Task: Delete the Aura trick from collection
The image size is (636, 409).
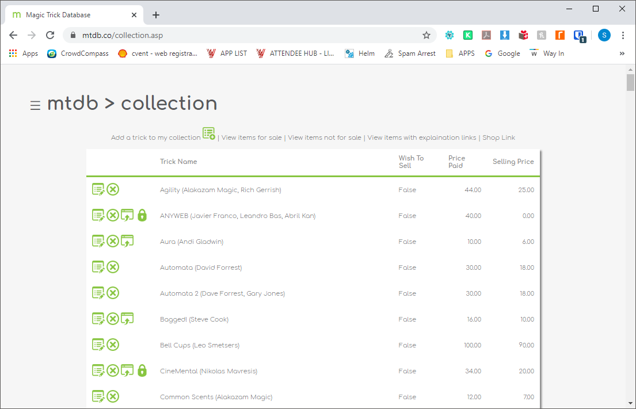Action: tap(113, 241)
